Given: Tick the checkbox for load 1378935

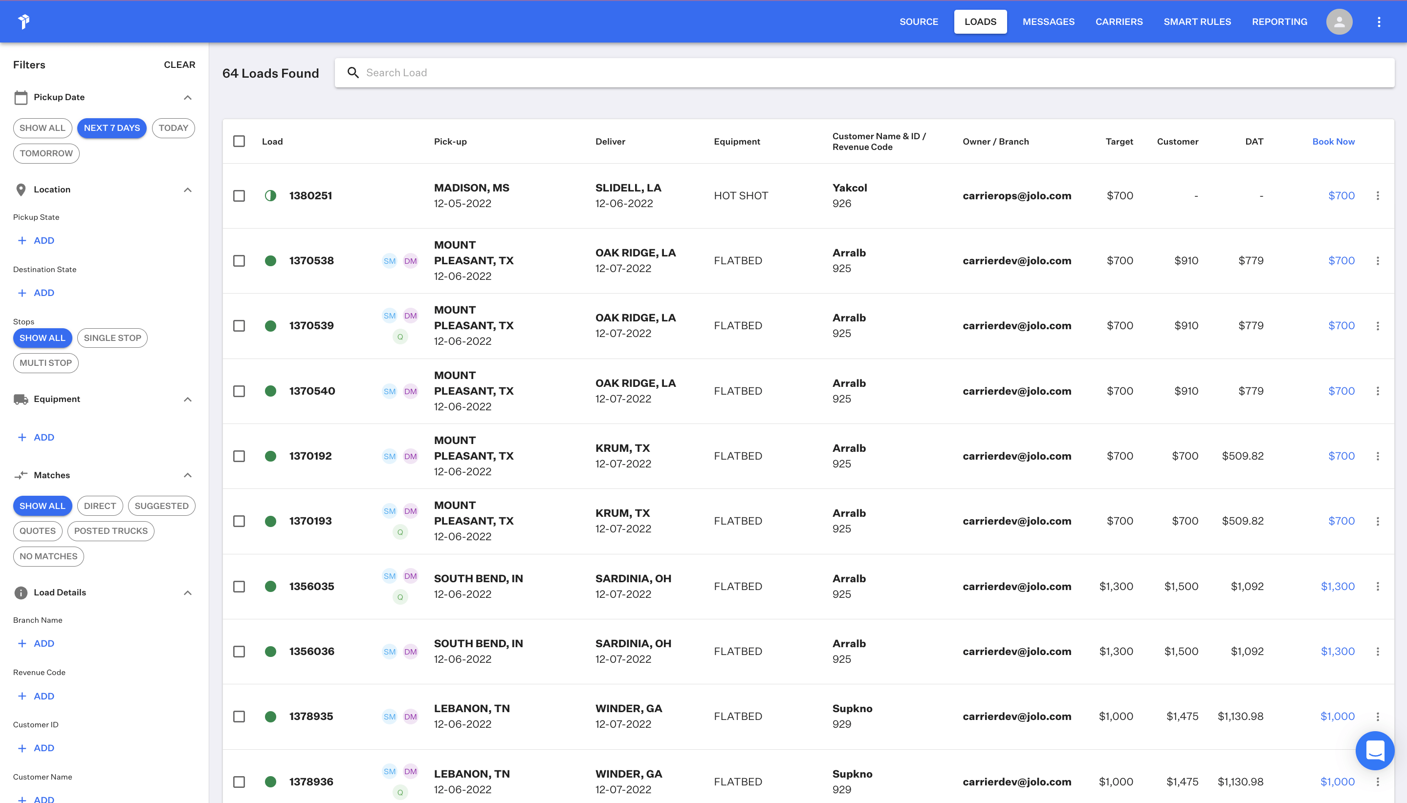Looking at the screenshot, I should [x=239, y=717].
